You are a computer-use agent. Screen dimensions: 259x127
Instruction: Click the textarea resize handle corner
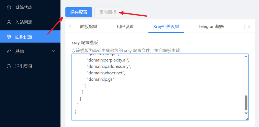click(x=247, y=119)
